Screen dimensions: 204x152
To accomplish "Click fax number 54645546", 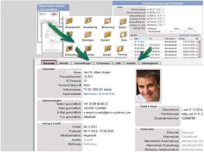I will point(89,117).
